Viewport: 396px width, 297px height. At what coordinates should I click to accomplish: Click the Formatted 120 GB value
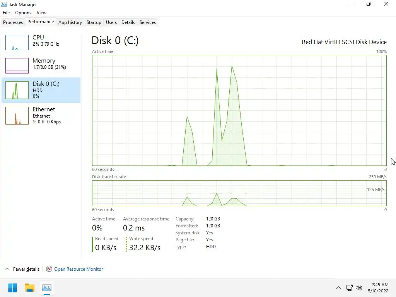pyautogui.click(x=213, y=226)
